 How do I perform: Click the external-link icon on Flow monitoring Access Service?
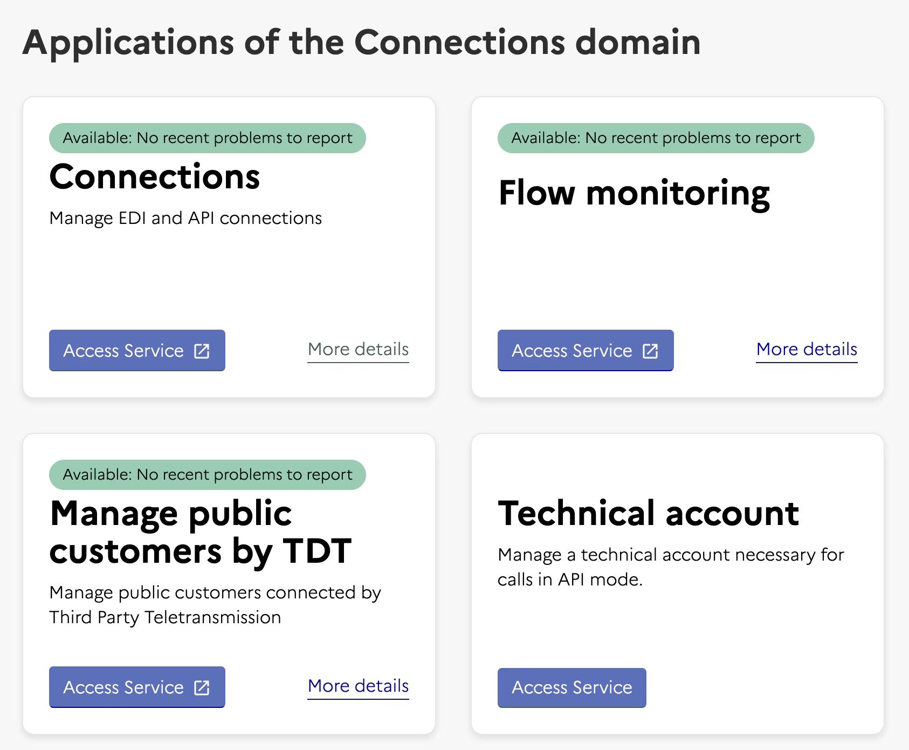coord(650,351)
